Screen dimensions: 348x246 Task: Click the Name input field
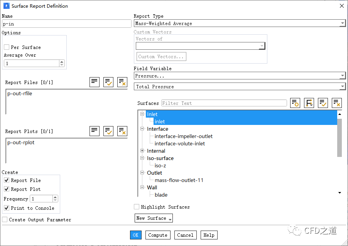click(66, 24)
